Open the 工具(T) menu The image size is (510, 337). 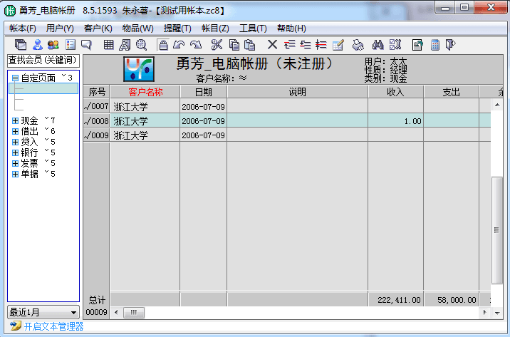[253, 28]
